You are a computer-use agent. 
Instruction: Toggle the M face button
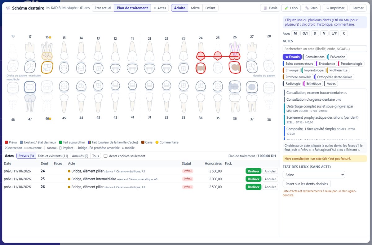pos(295,33)
